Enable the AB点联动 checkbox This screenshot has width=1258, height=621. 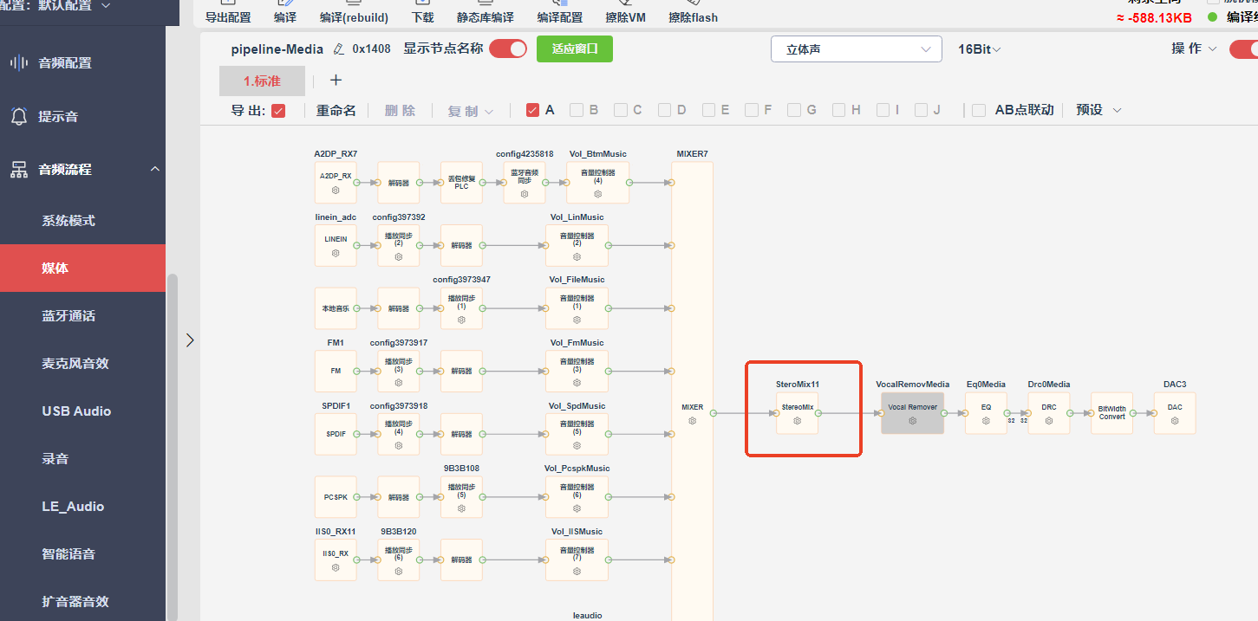click(979, 110)
